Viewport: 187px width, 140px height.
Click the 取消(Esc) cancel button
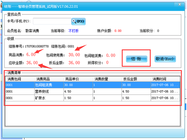click(x=165, y=59)
